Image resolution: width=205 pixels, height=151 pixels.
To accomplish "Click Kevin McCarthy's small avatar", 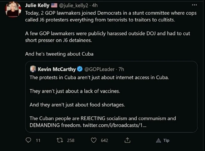I will click(33, 69).
